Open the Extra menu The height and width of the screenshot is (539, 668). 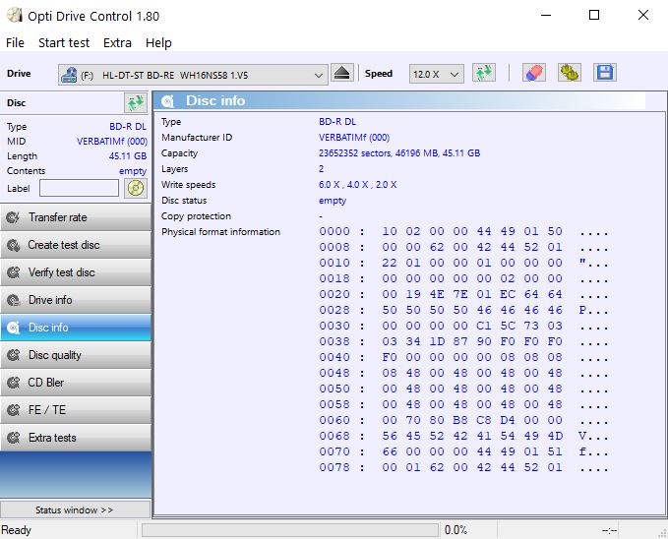point(117,43)
